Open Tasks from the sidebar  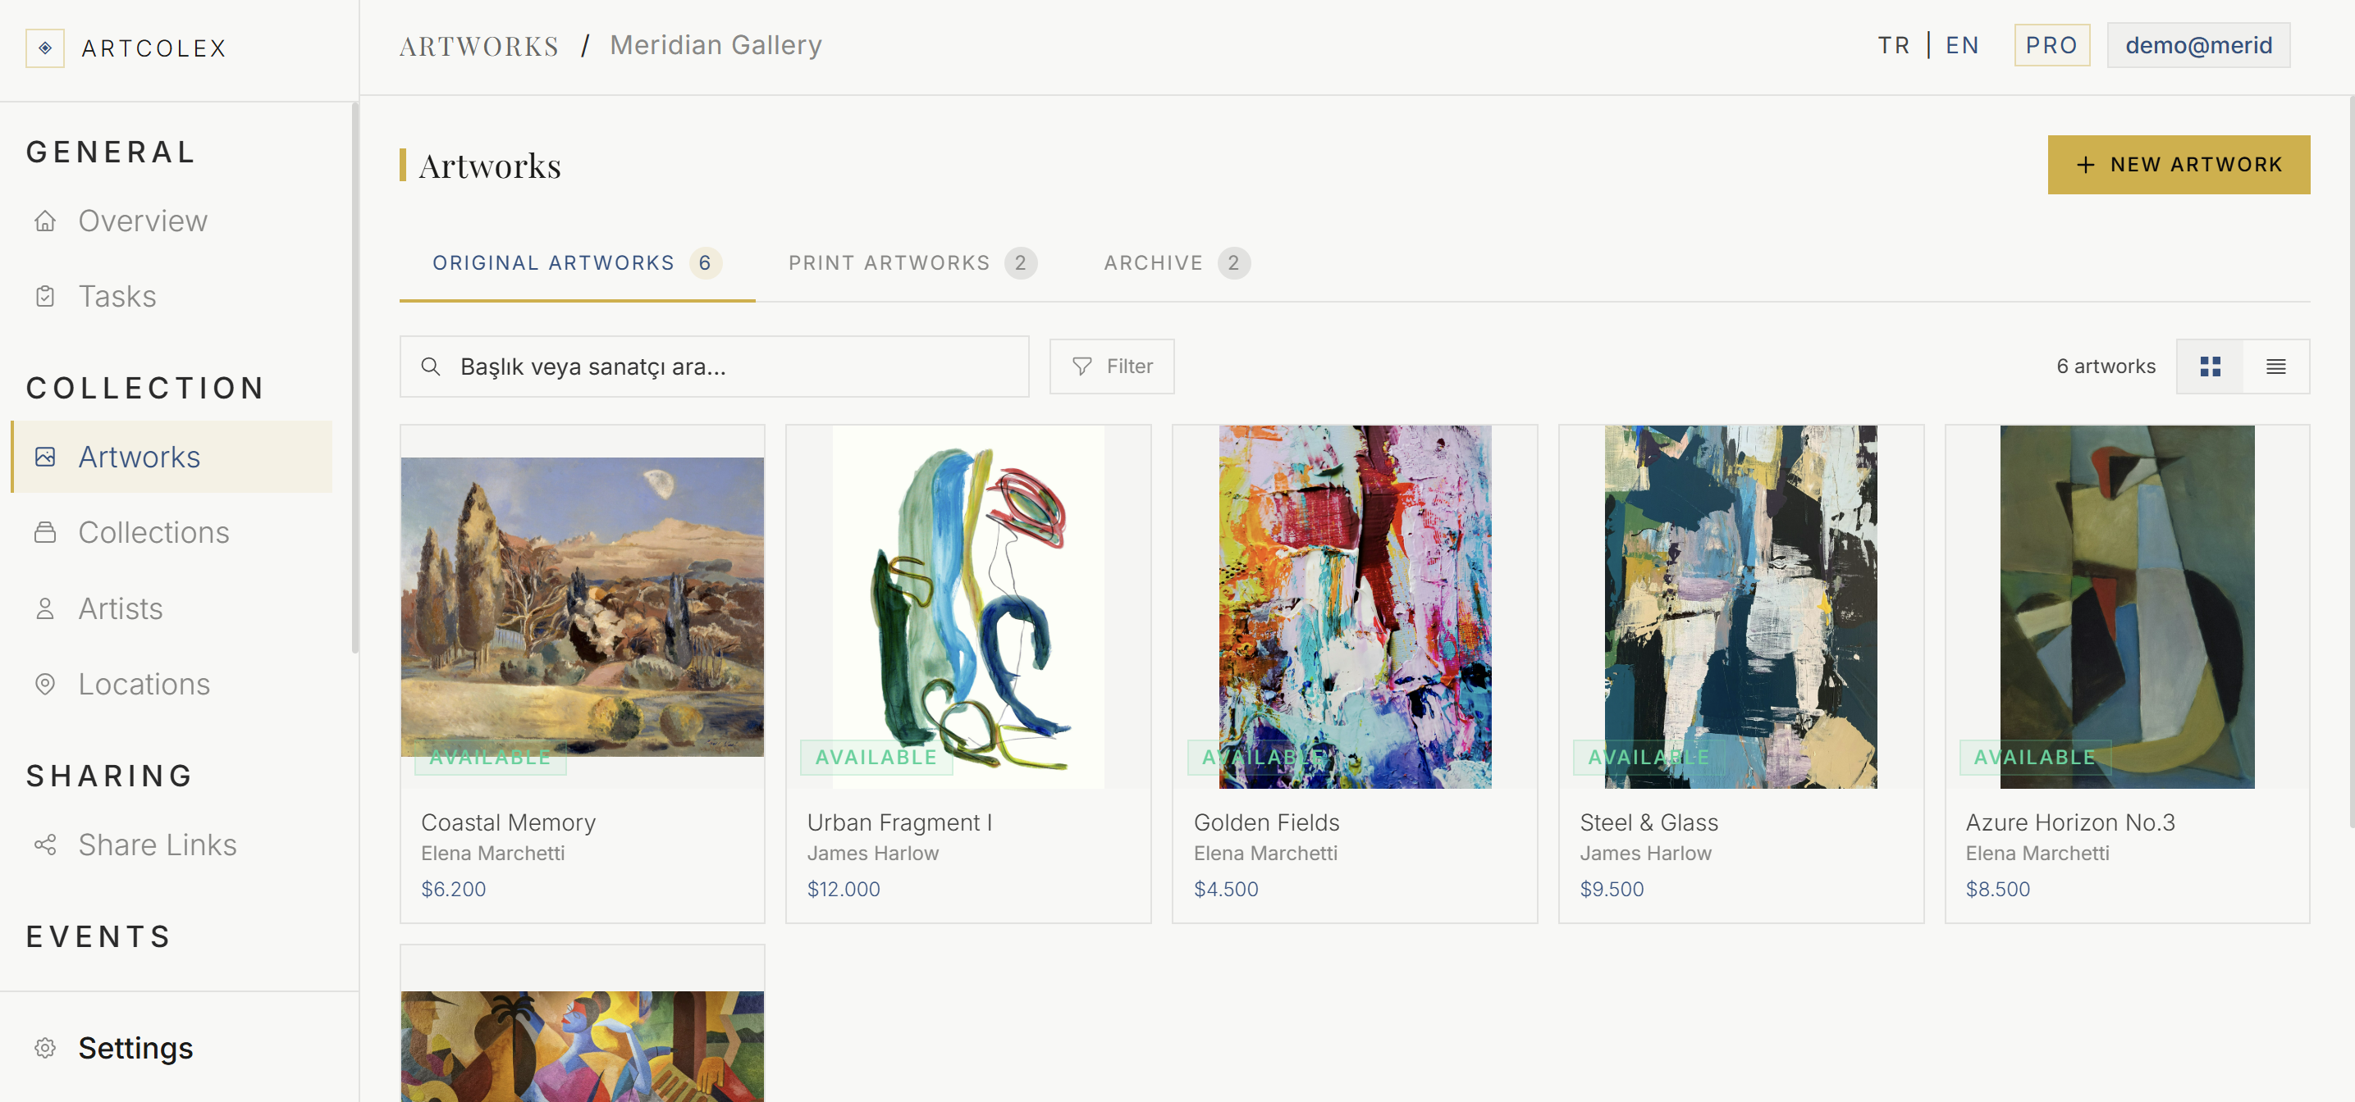tap(171, 296)
